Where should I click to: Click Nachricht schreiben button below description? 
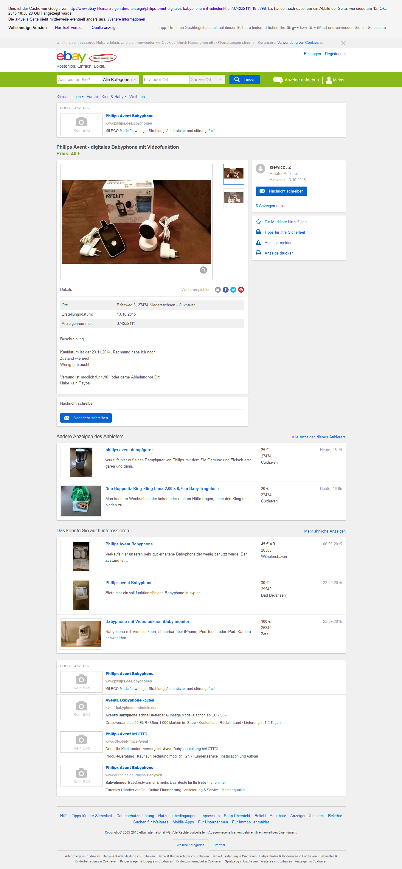point(86,418)
